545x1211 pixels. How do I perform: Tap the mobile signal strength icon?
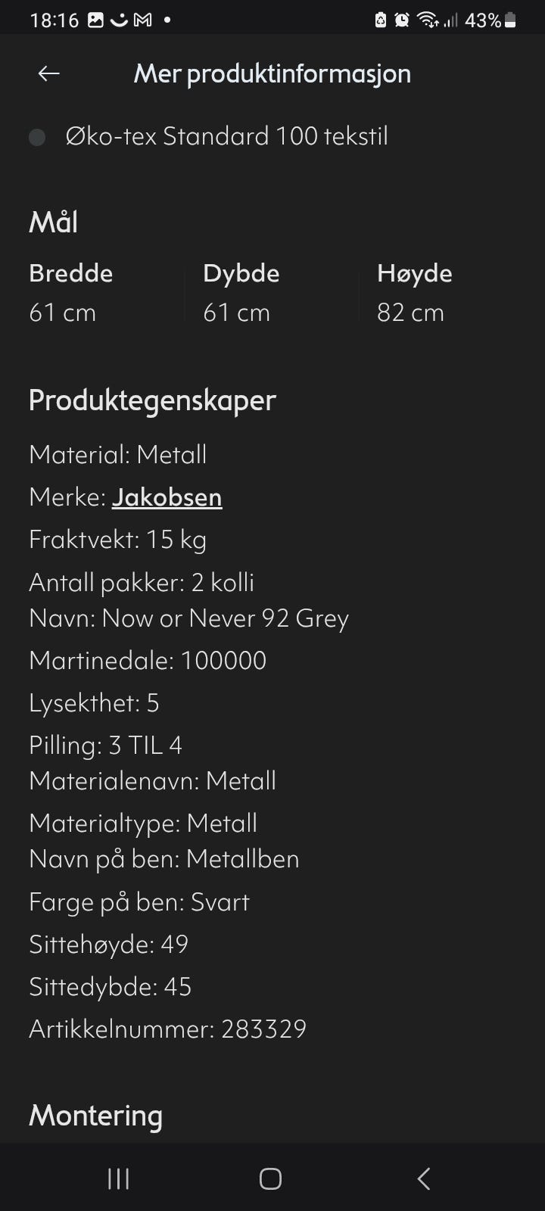[450, 20]
